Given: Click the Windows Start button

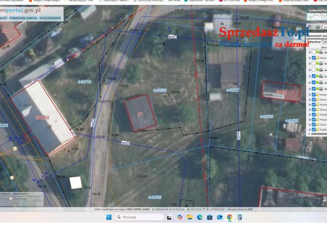Looking at the screenshot, I should coord(109,217).
